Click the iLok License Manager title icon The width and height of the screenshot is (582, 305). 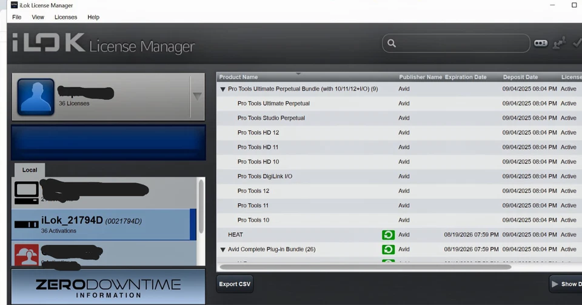14,5
